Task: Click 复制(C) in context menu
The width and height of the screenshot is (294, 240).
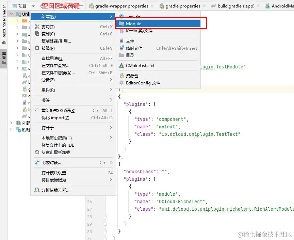Action: (73, 34)
